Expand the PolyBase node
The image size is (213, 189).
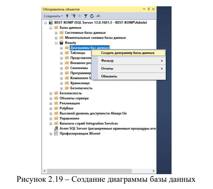click(x=51, y=108)
